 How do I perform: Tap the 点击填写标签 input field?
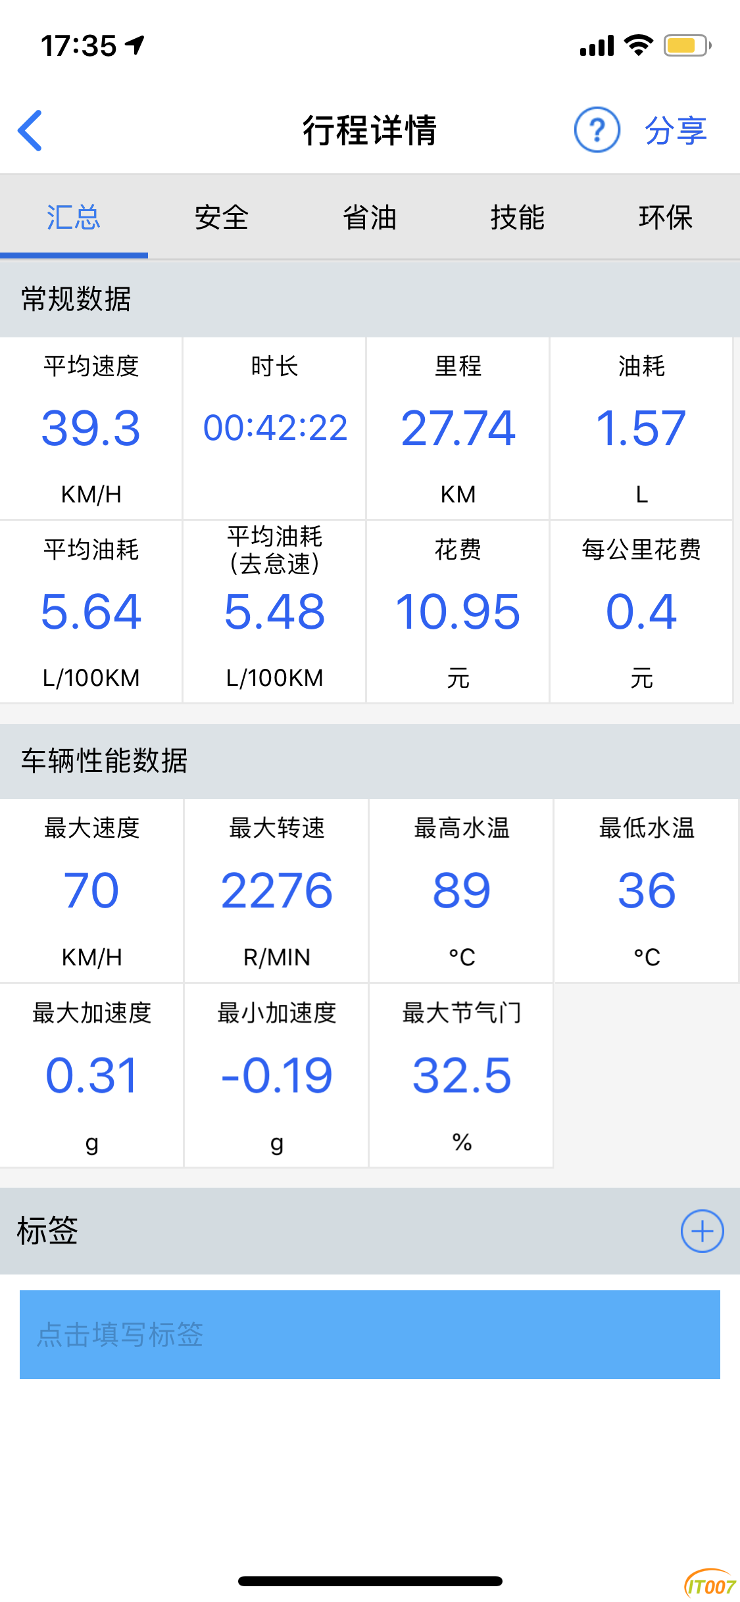tap(370, 1334)
